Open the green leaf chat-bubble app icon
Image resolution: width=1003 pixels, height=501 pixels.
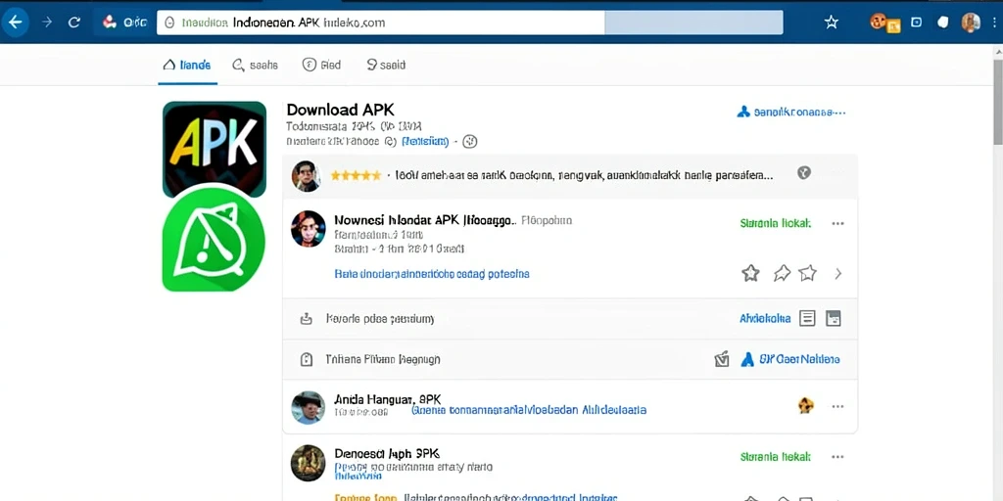[214, 238]
